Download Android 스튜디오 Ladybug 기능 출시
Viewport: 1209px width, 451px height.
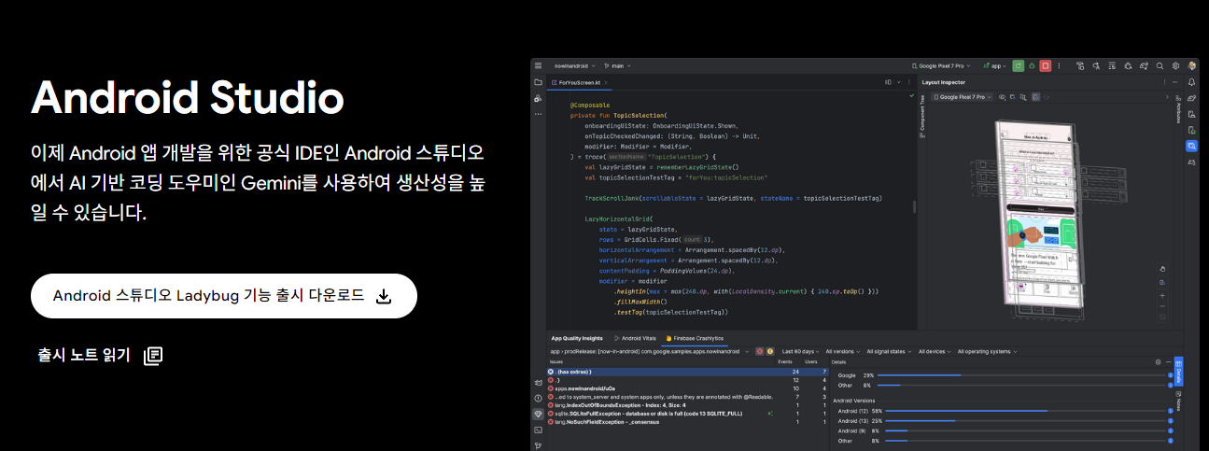tap(223, 296)
